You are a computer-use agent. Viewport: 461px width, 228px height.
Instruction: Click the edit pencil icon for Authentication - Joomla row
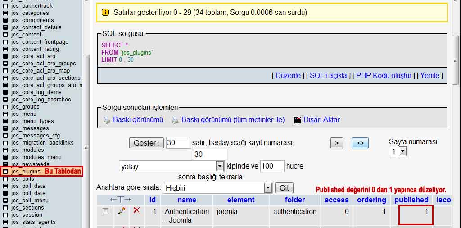122,210
